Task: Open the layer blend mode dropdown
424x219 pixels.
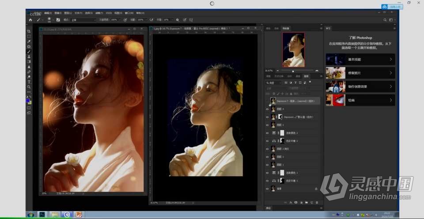Action: (276, 88)
